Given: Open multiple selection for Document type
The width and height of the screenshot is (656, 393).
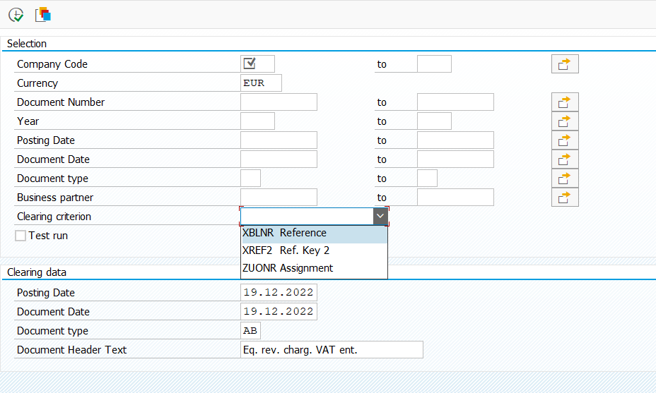Looking at the screenshot, I should pos(565,179).
